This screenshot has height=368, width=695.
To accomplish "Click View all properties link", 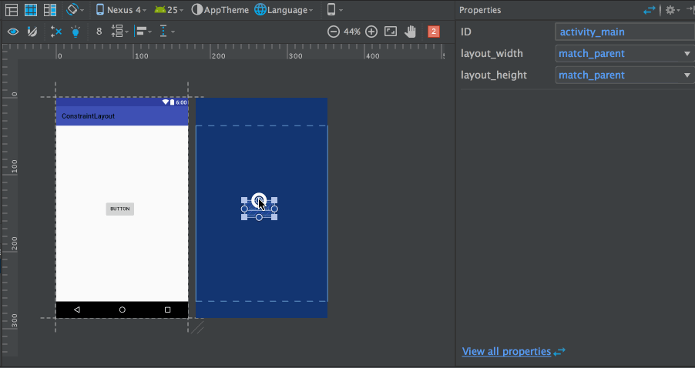I will point(506,351).
